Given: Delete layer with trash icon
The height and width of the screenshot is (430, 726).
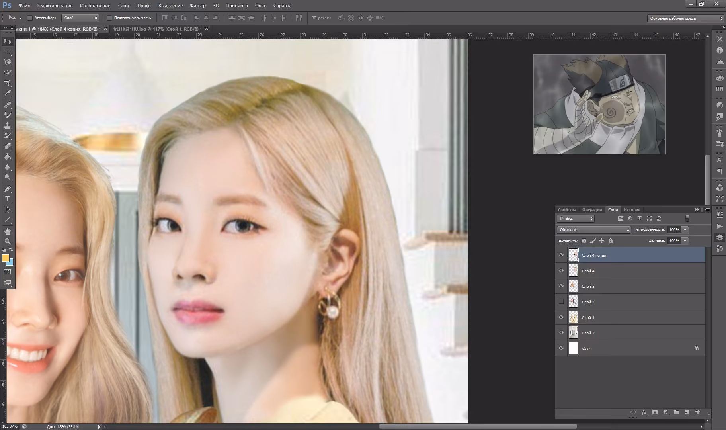Looking at the screenshot, I should (x=697, y=412).
